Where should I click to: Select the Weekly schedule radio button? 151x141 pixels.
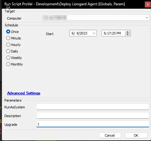8,58
